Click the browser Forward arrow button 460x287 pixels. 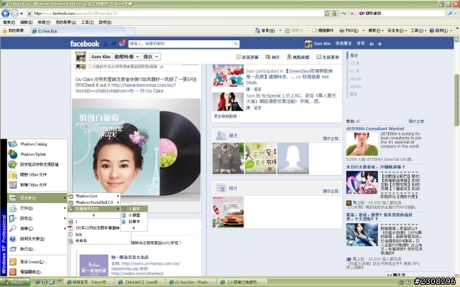[x=14, y=13]
